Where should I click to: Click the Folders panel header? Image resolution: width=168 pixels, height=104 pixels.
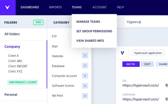point(10,22)
